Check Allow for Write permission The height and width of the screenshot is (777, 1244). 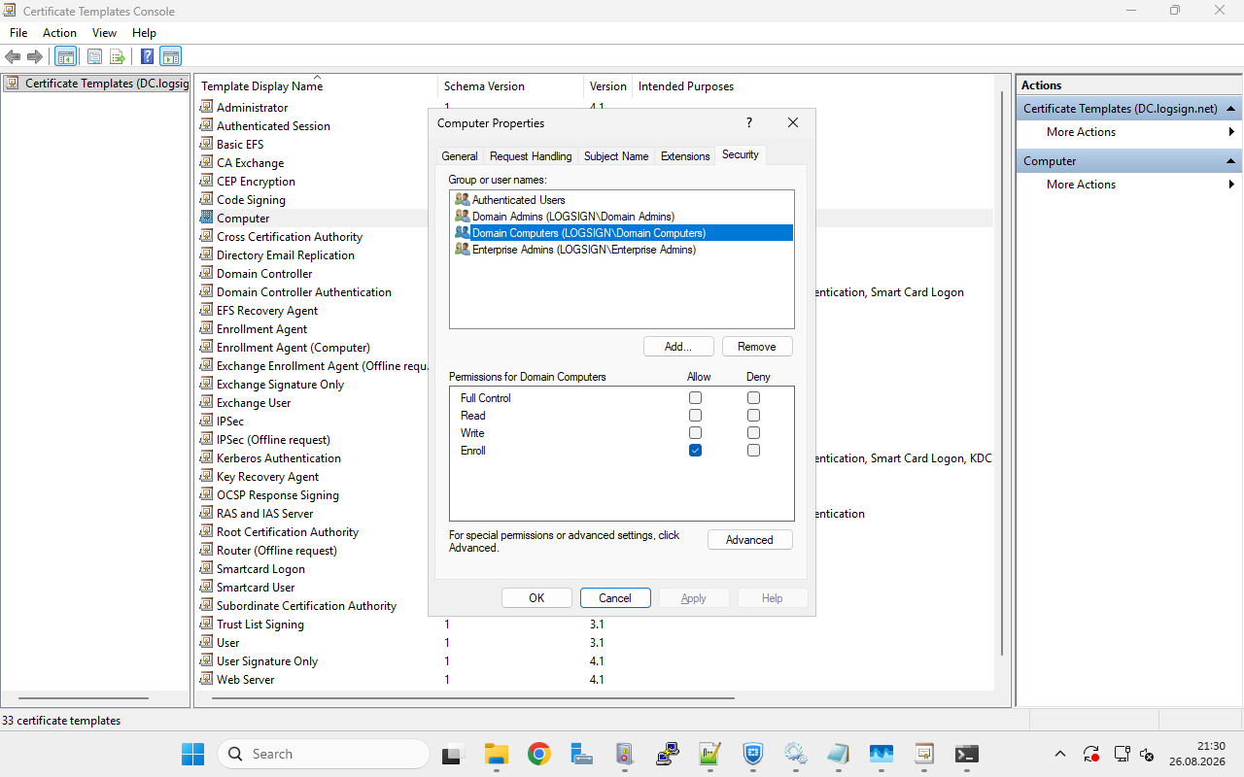(x=695, y=433)
